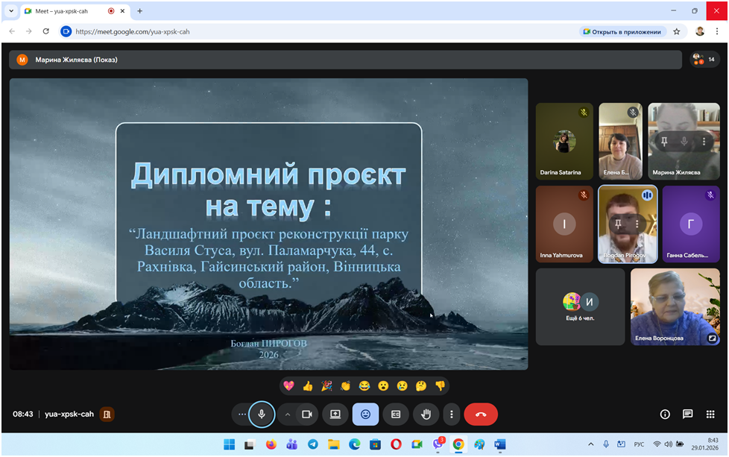
Task: Expand video settings chevron beside camera
Action: pos(288,414)
